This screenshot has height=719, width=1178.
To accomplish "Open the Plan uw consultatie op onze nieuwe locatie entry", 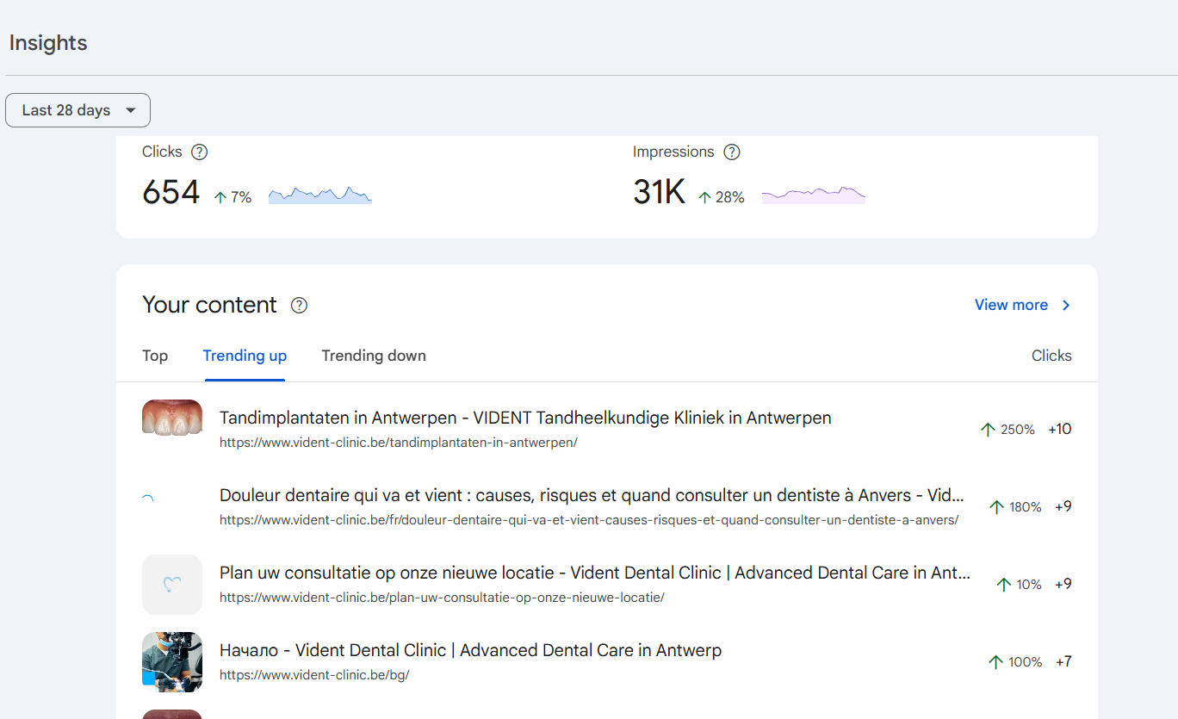I will pos(595,573).
